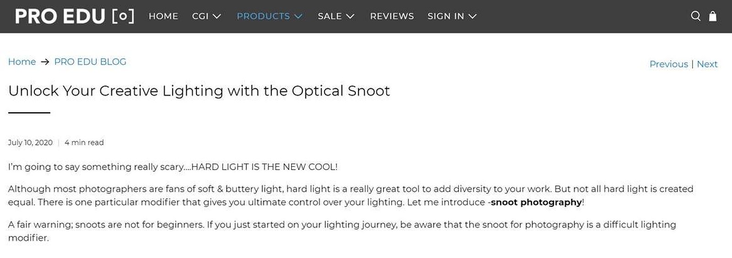
Task: Click the article title about Optical Snoot
Action: (199, 91)
